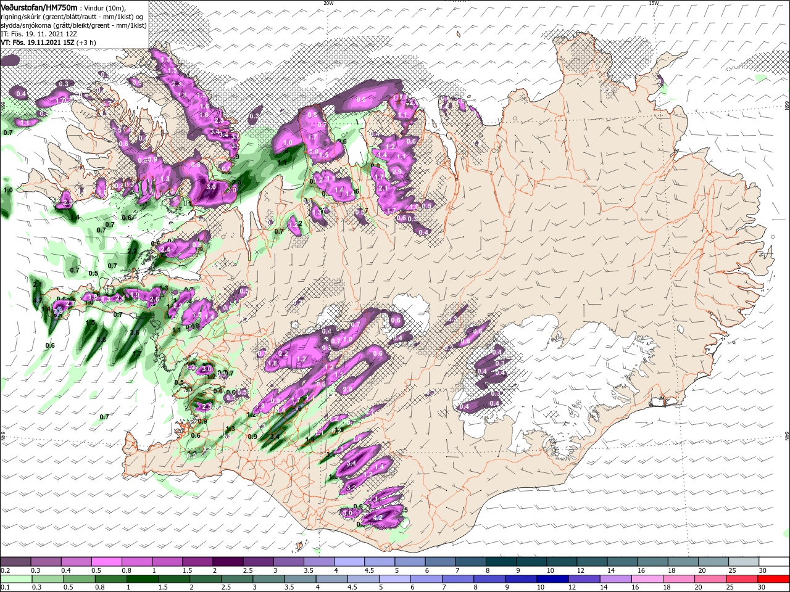Click the bright red rain swatch at 30
This screenshot has height=592, width=790.
[x=773, y=578]
